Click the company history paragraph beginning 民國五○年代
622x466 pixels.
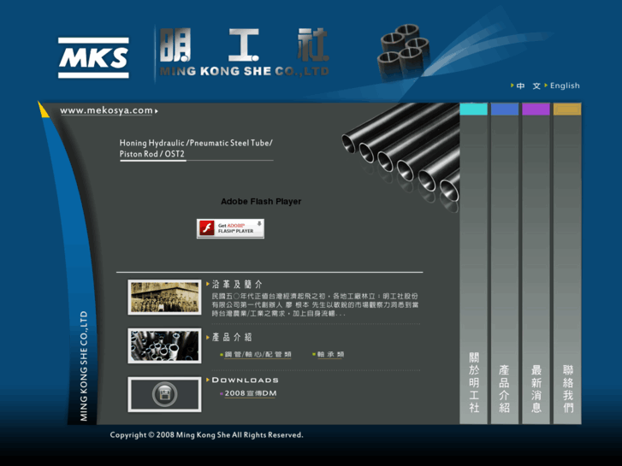[315, 304]
